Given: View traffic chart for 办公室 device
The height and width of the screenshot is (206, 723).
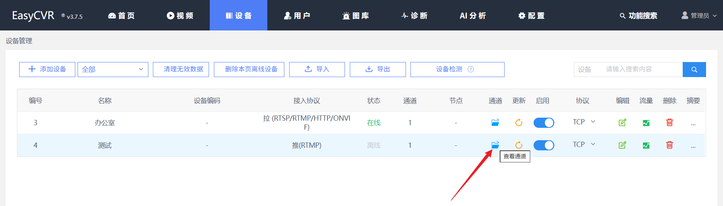Looking at the screenshot, I should coord(646,123).
